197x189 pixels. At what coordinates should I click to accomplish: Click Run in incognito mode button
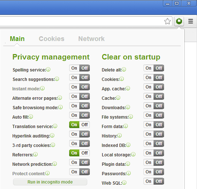pos(50,182)
